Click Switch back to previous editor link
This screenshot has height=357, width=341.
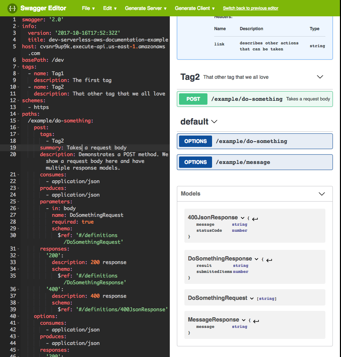(250, 9)
